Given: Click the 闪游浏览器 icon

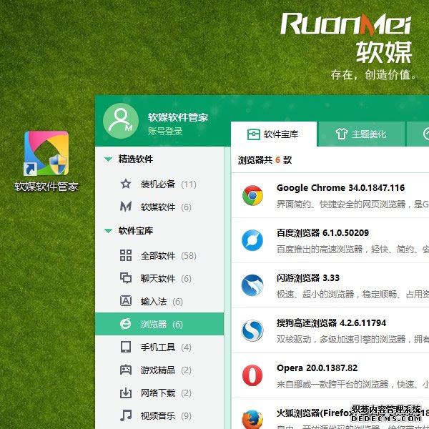Looking at the screenshot, I should pyautogui.click(x=252, y=285).
